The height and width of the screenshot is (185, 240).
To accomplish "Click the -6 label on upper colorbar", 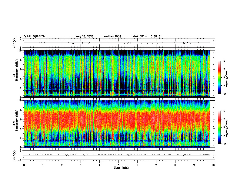I will tap(224, 61).
